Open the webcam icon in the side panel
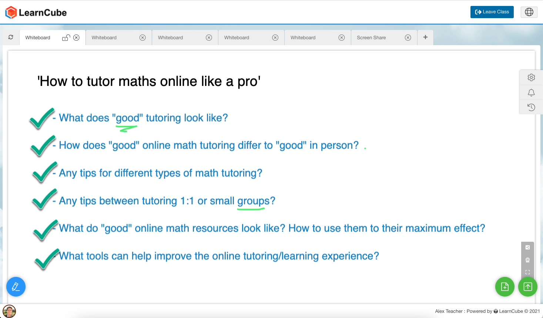This screenshot has height=318, width=543. (527, 260)
